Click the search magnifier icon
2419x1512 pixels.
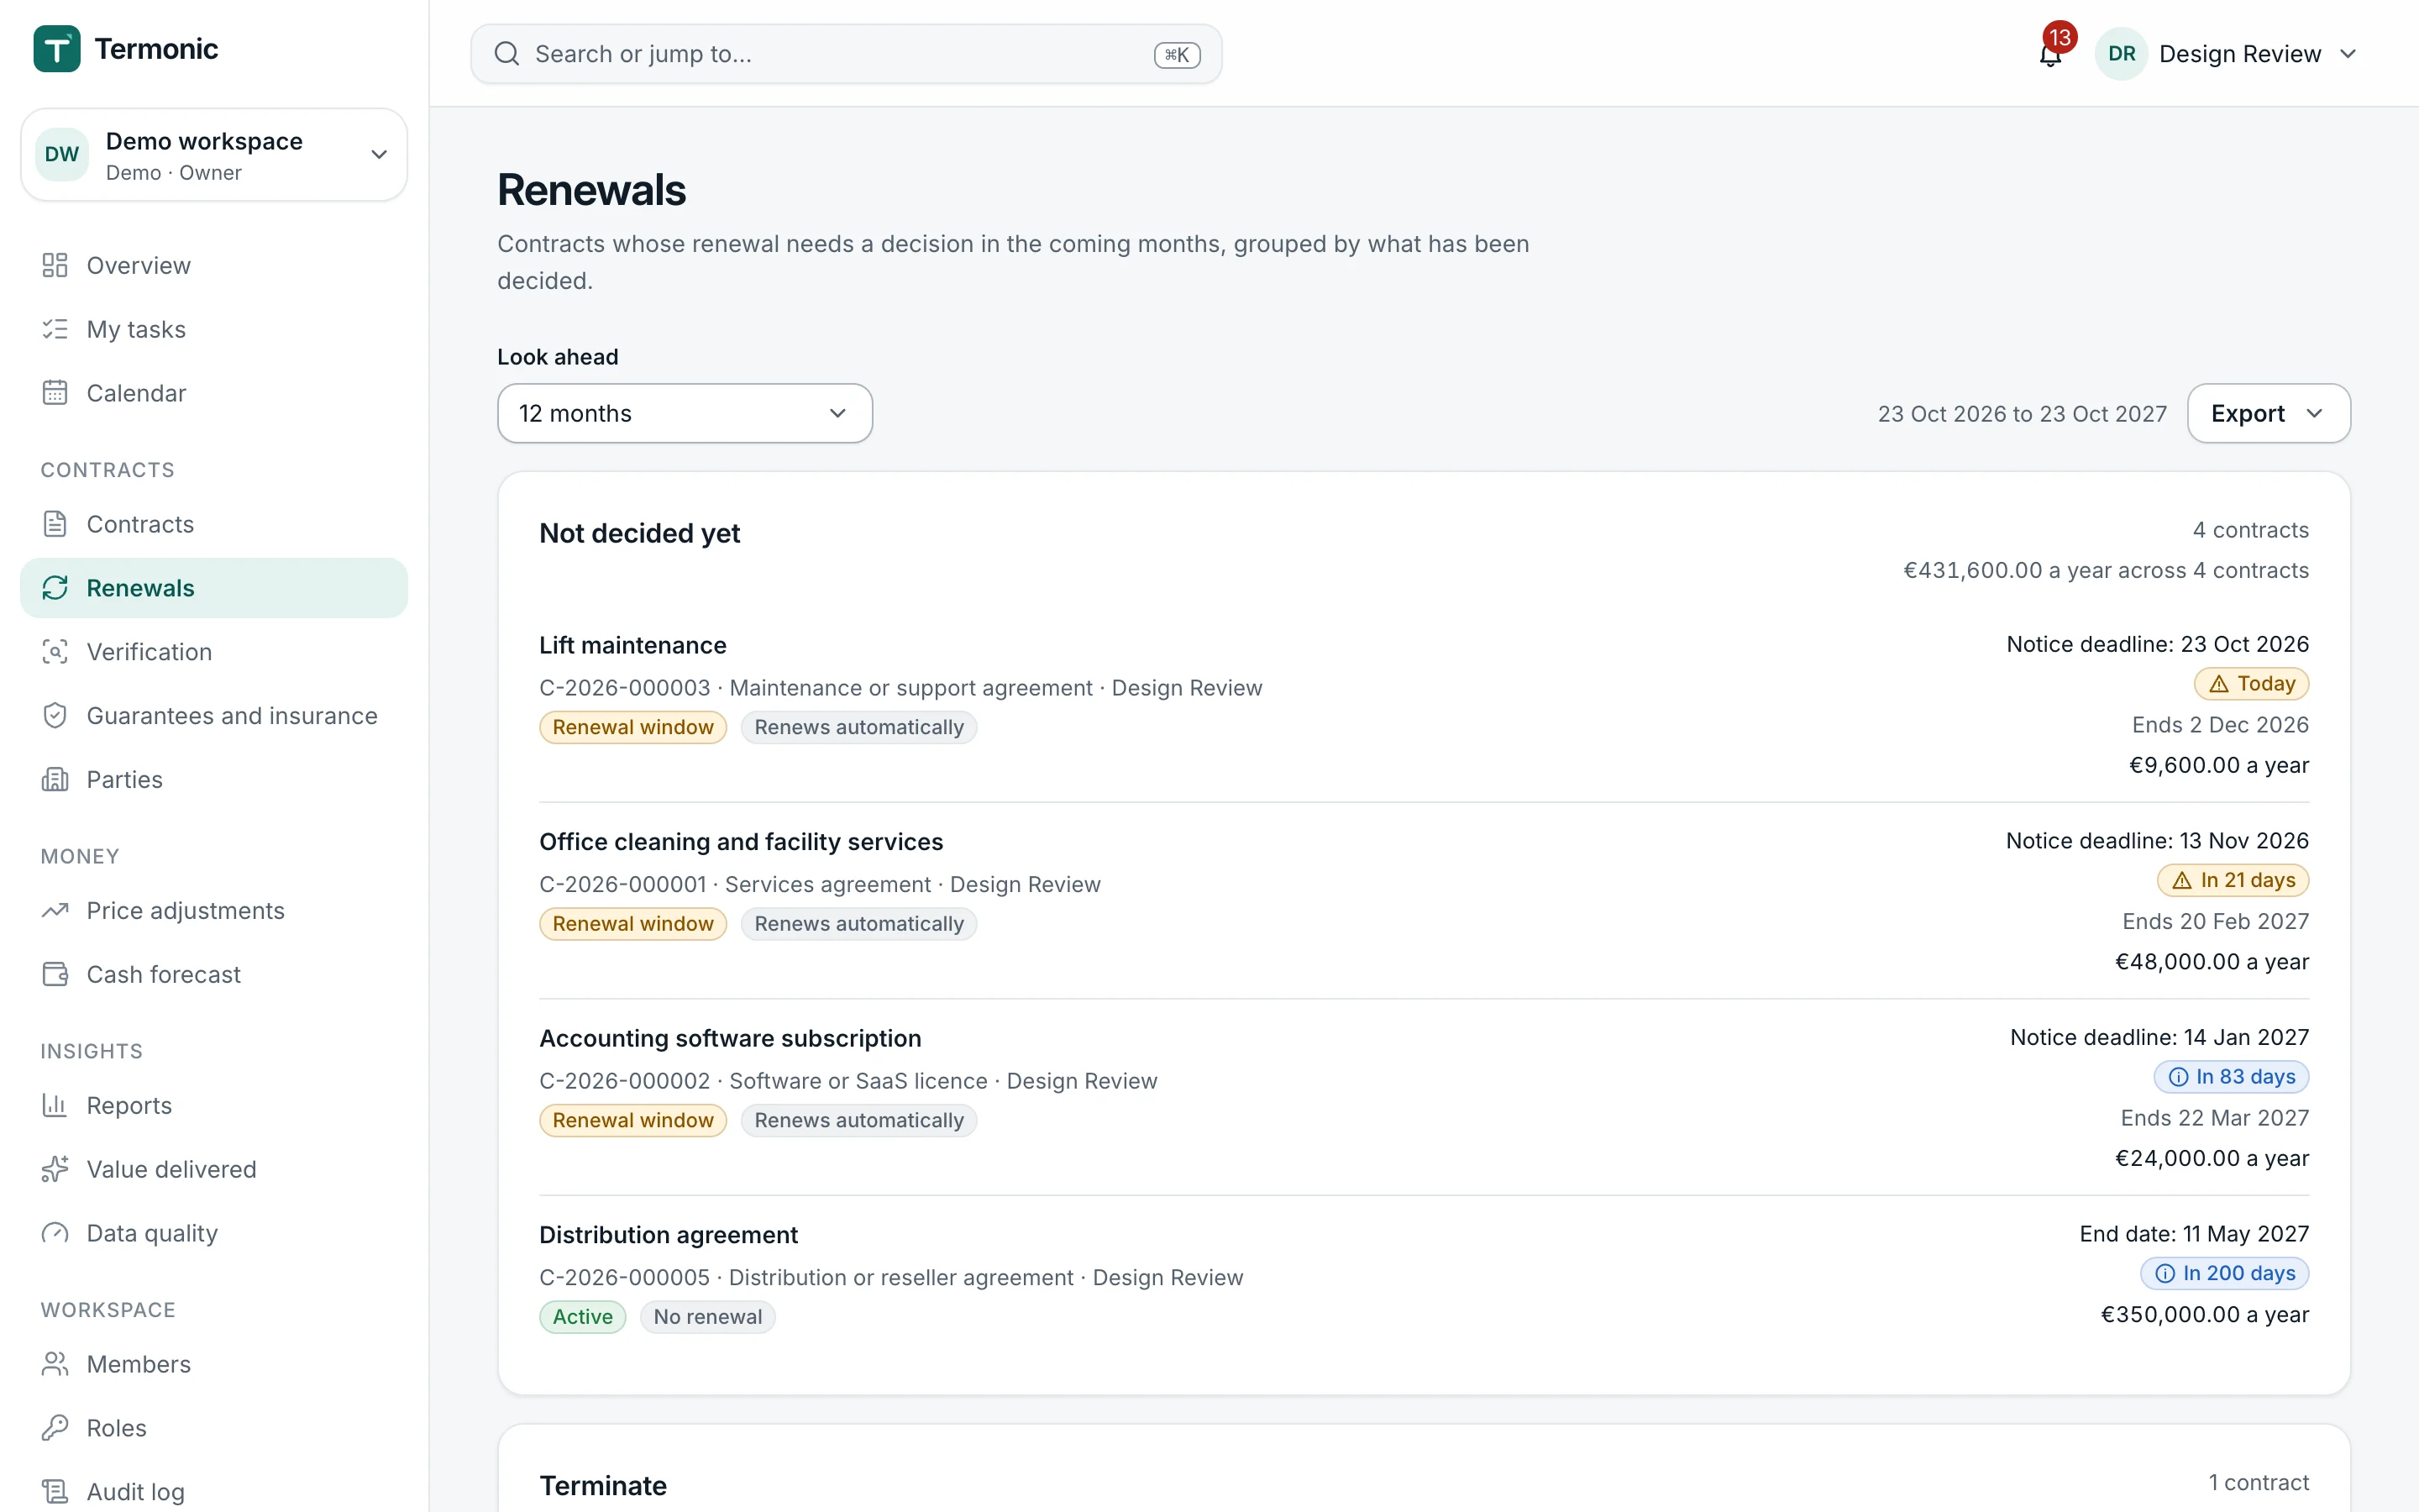[506, 54]
